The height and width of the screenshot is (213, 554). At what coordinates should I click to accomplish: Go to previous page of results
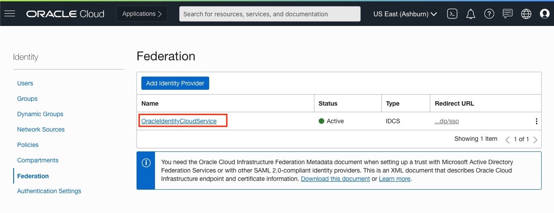[x=507, y=140]
